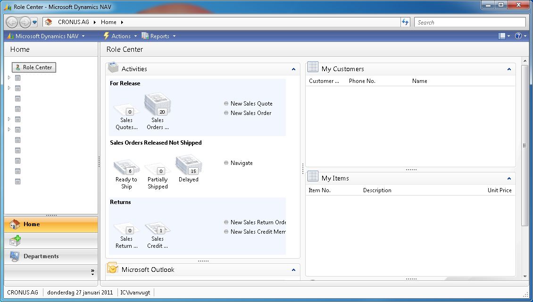Click the Activities panel icon

[x=113, y=67]
